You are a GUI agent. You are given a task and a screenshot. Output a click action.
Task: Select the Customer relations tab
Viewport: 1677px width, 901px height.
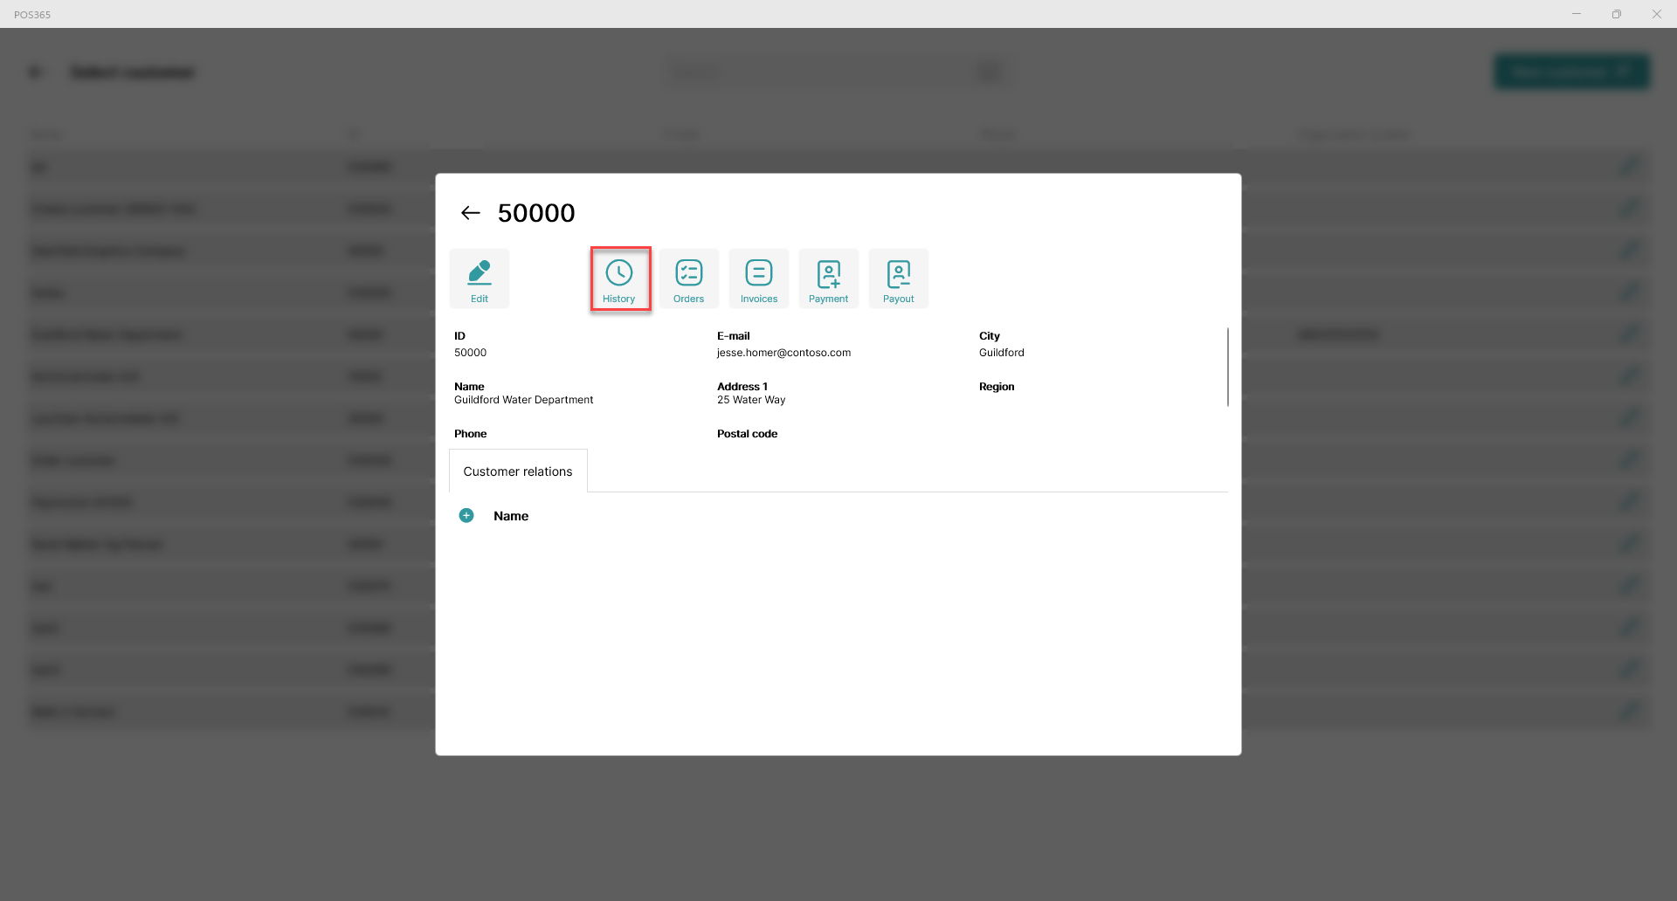pos(518,471)
